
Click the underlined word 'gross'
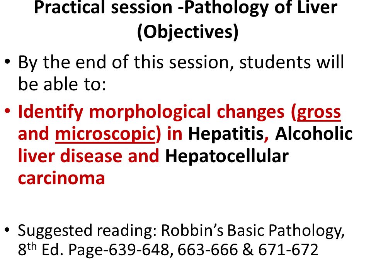[319, 112]
